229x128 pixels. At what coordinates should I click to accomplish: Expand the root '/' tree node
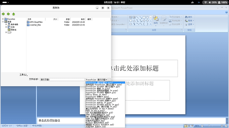pos(6,32)
